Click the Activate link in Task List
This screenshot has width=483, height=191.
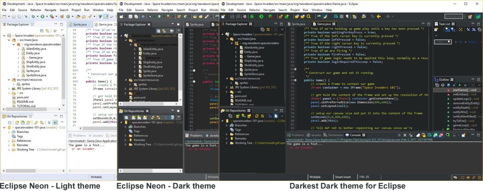[x=473, y=42]
